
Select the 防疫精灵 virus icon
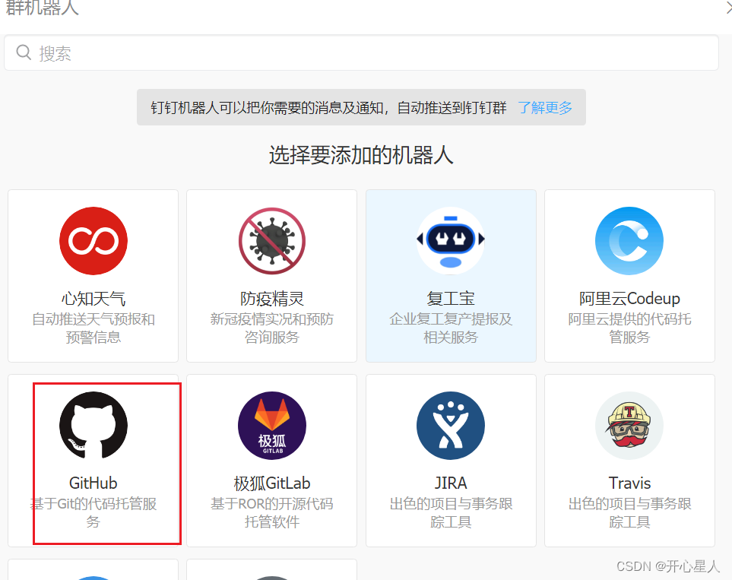(272, 241)
